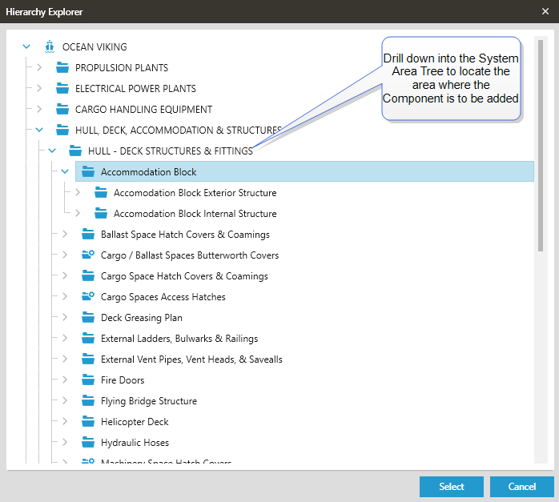Click the ship icon beside OCEAN VIKING

[x=50, y=47]
